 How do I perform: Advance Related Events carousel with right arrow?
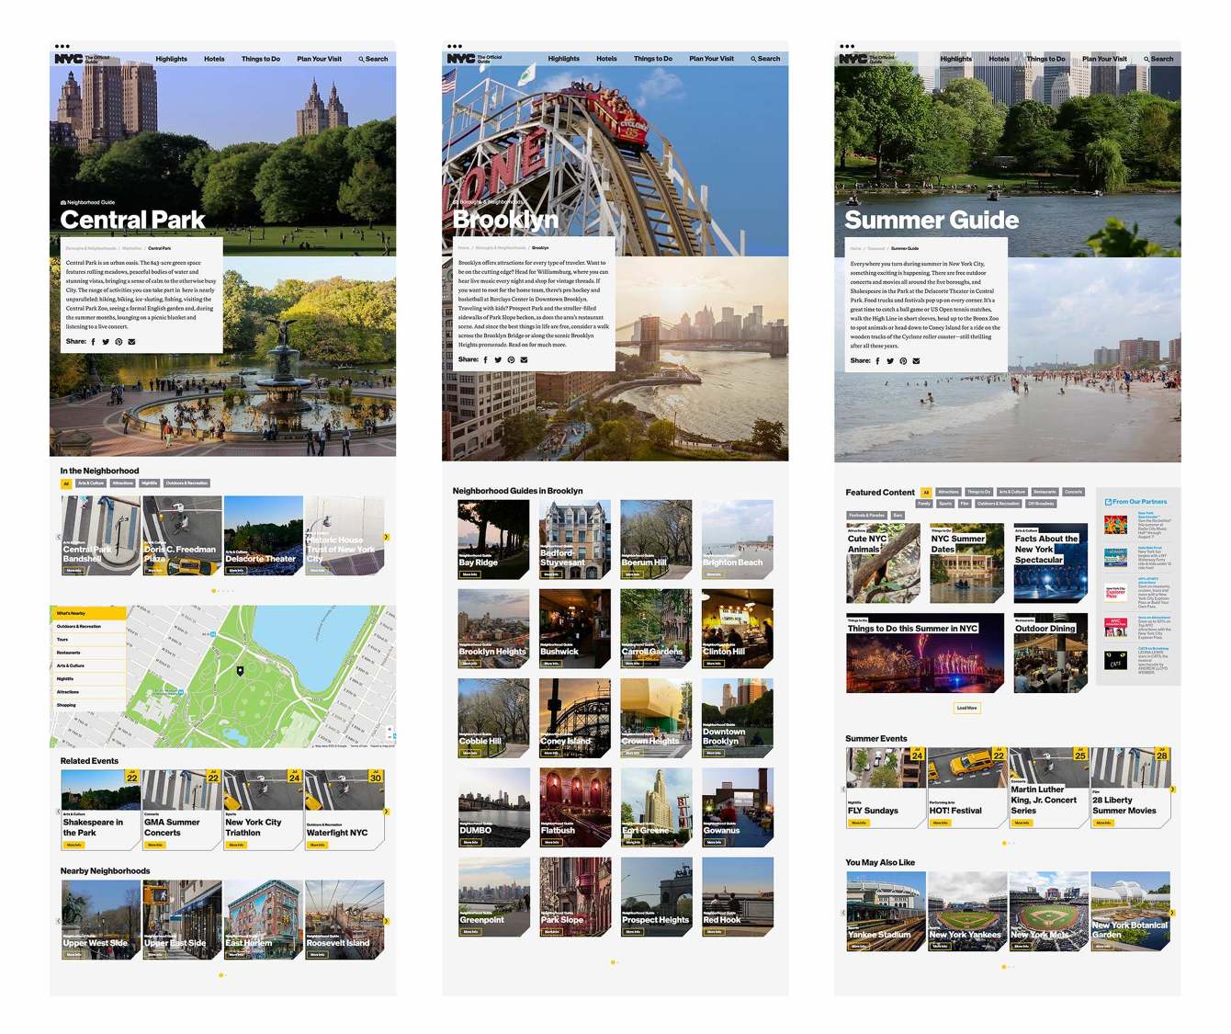click(x=387, y=812)
